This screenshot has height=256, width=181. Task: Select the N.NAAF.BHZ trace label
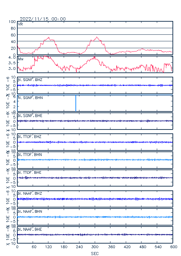pos(30,193)
